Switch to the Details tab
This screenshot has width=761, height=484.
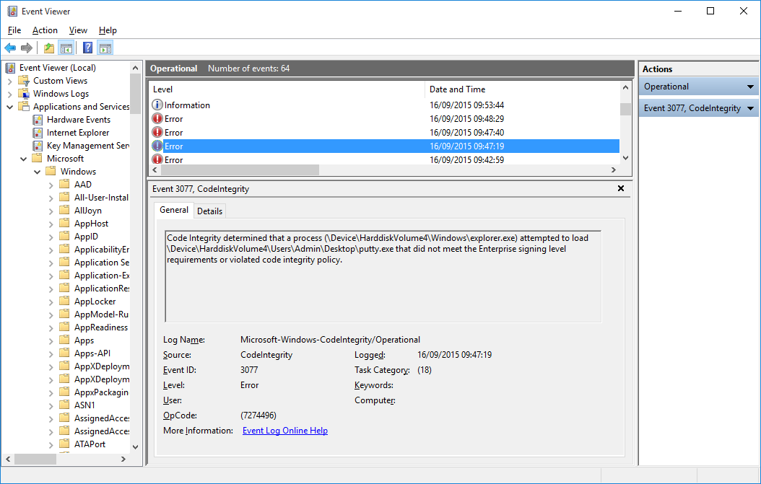coord(209,211)
